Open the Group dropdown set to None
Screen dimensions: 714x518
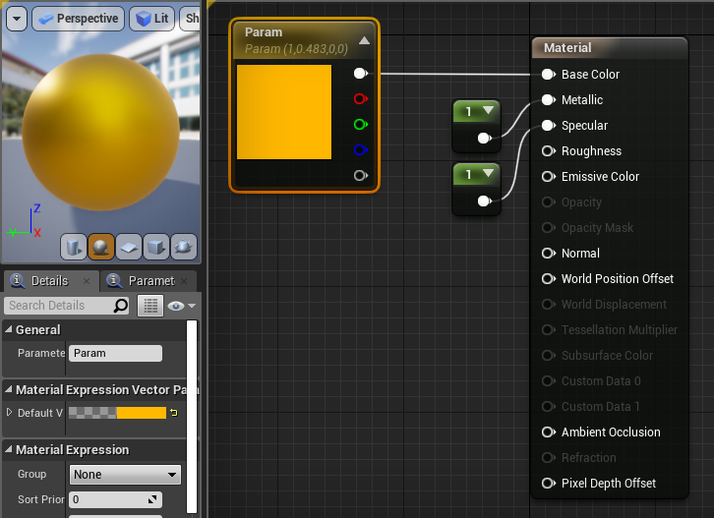[125, 475]
